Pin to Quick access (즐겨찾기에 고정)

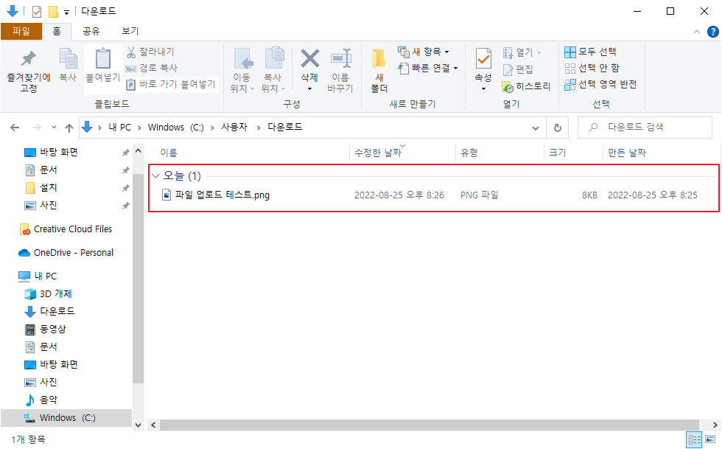pyautogui.click(x=29, y=71)
